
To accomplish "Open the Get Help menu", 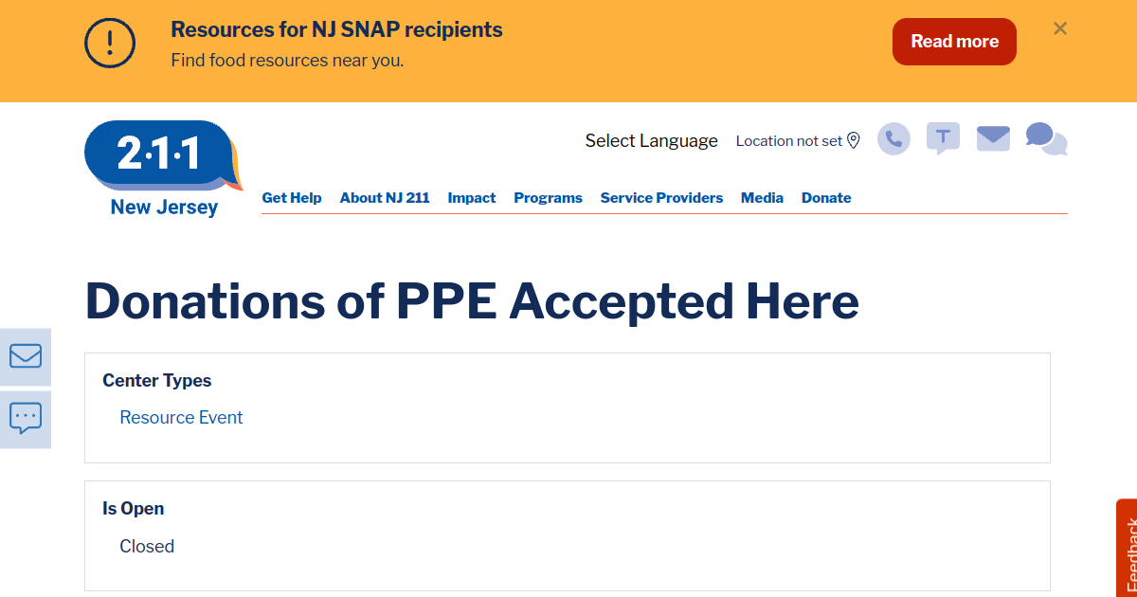I will tap(292, 198).
